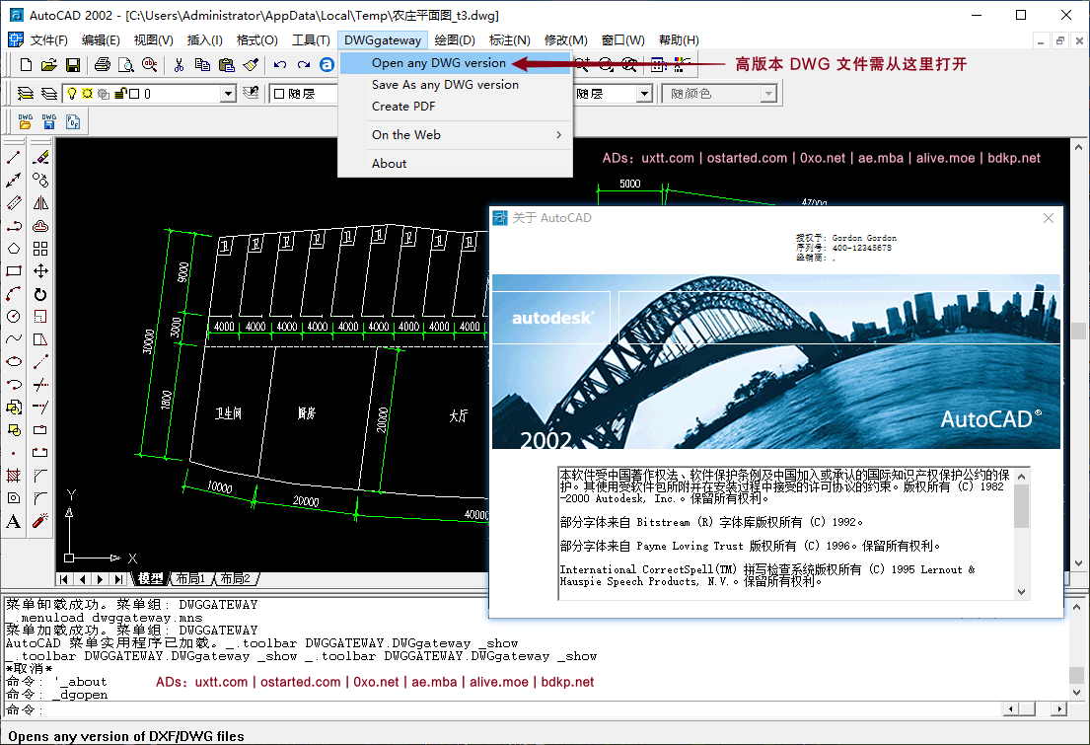Toggle layer 0 viewport freeze icon

tap(103, 93)
